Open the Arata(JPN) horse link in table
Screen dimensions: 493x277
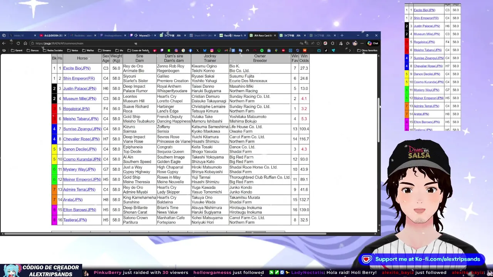click(x=73, y=200)
